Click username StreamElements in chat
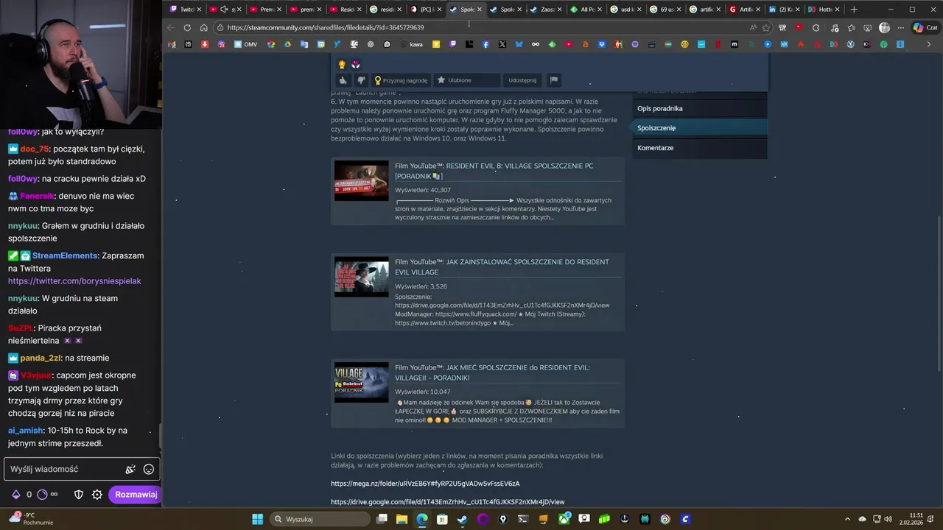This screenshot has height=530, width=943. click(x=65, y=255)
